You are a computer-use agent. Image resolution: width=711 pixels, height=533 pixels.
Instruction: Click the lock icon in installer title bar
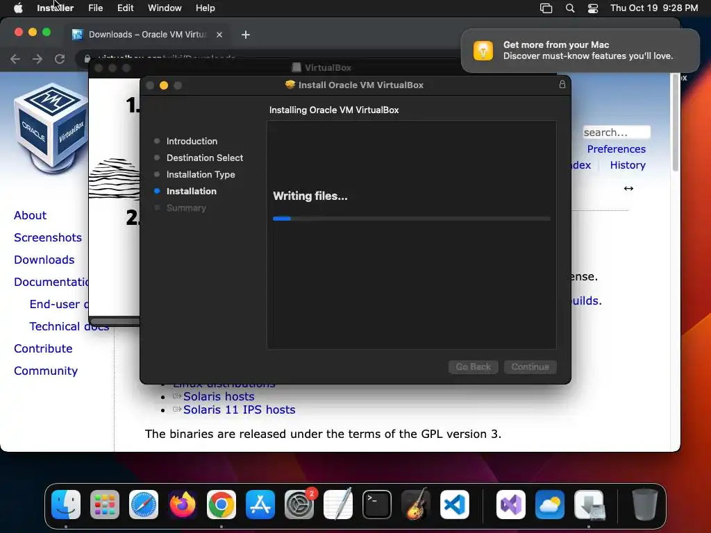pyautogui.click(x=562, y=84)
